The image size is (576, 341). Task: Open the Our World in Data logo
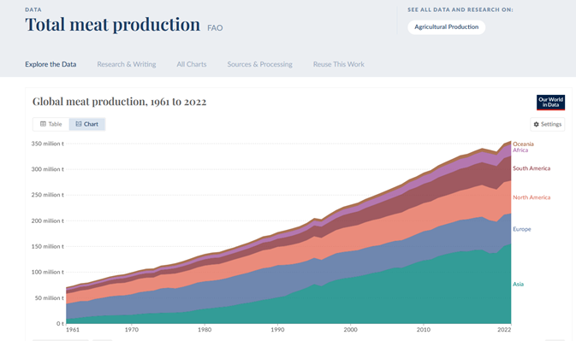pyautogui.click(x=550, y=103)
